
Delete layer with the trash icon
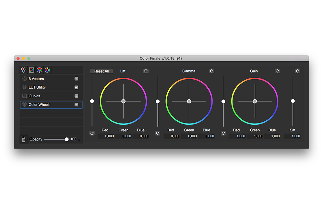coord(24,139)
